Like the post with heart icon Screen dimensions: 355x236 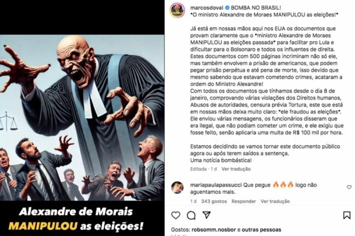(x=176, y=215)
